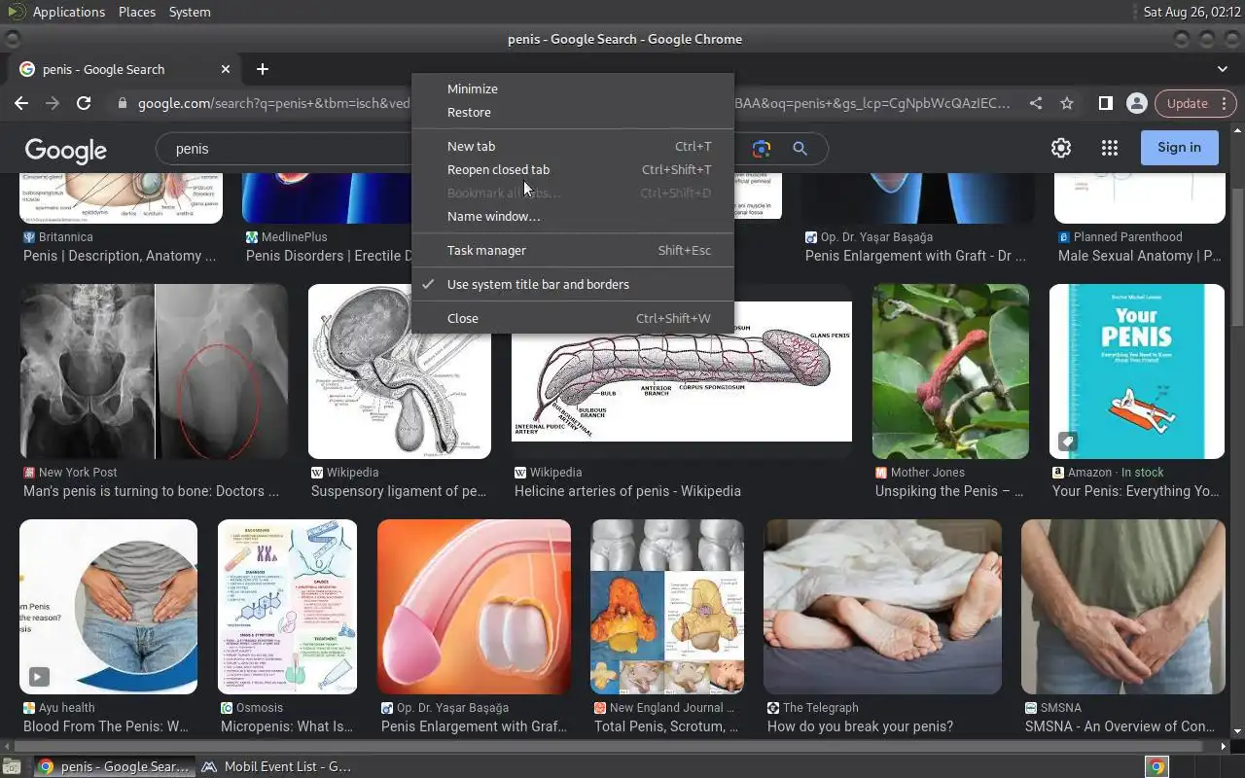
Task: Click the Ayu health video thumbnail
Action: pos(108,607)
